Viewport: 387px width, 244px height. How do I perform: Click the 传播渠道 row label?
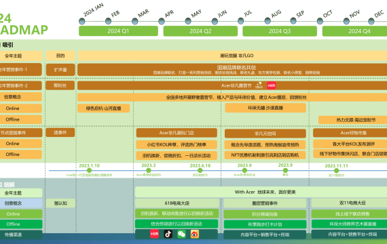pos(21,235)
